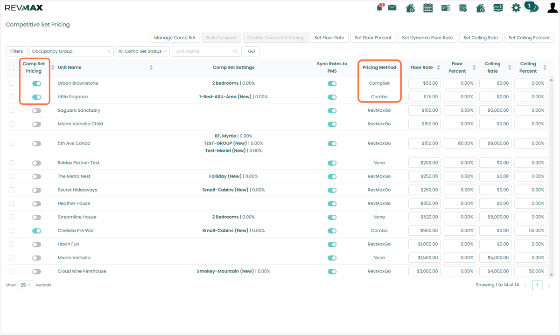The image size is (560, 335).
Task: Edit Ceiling Rate field for Miami Valhalla
Action: click(x=495, y=258)
